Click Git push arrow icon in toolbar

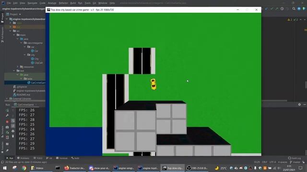tap(277, 9)
